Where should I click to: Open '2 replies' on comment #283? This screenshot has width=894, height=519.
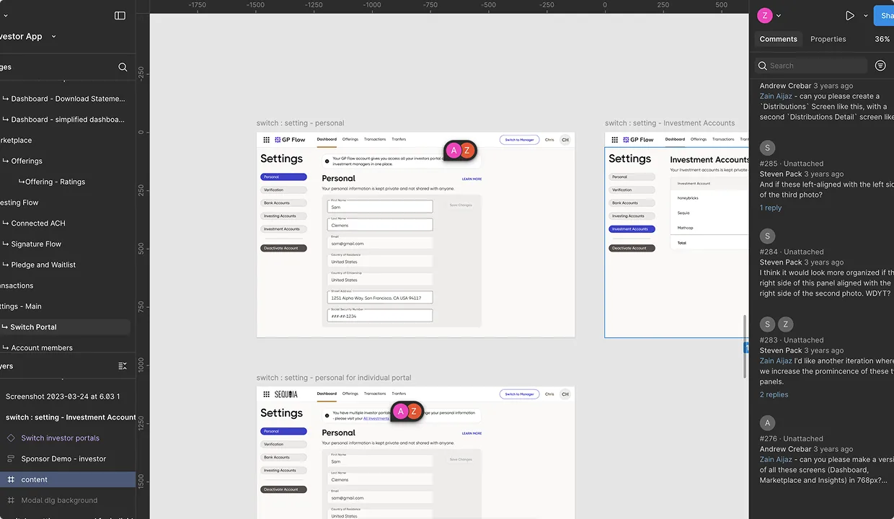click(774, 394)
